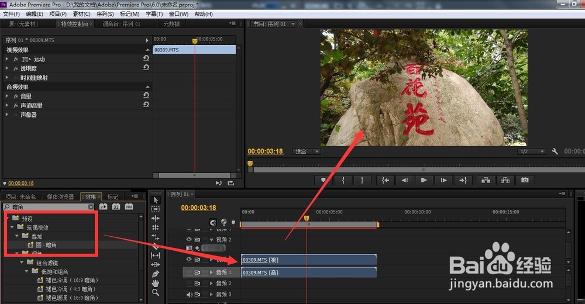This screenshot has width=585, height=304.
Task: Select the Ripple Edit tool
Action: coord(156,219)
